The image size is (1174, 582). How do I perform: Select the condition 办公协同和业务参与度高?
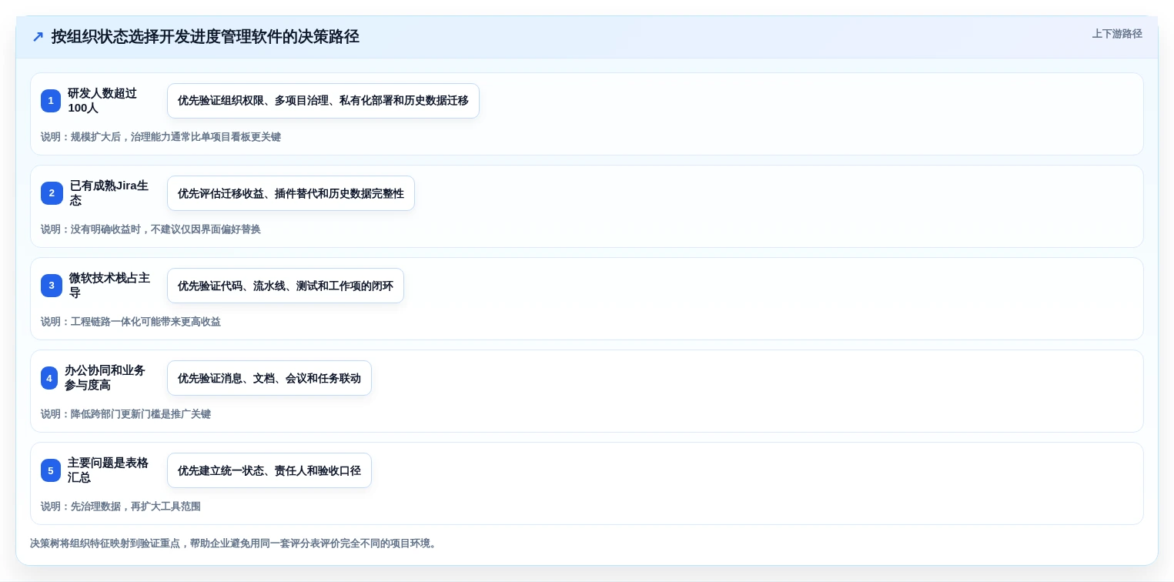105,378
